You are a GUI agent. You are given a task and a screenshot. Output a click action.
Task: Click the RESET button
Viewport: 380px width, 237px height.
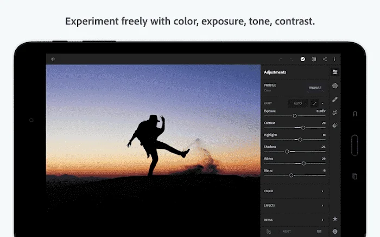click(287, 232)
